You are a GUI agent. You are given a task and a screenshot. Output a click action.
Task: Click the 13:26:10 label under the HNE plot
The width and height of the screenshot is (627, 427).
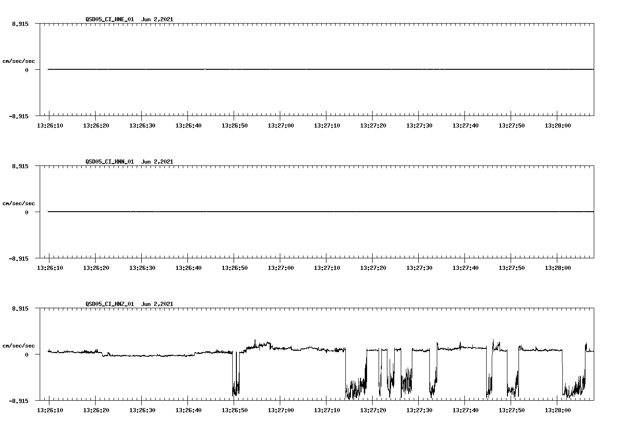pyautogui.click(x=49, y=126)
